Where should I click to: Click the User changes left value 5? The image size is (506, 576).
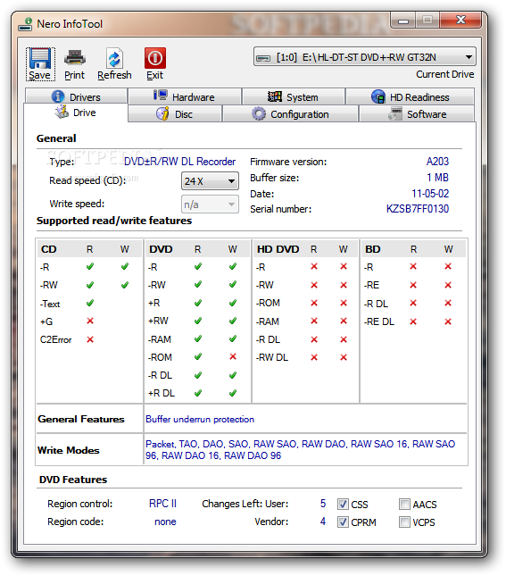[323, 504]
